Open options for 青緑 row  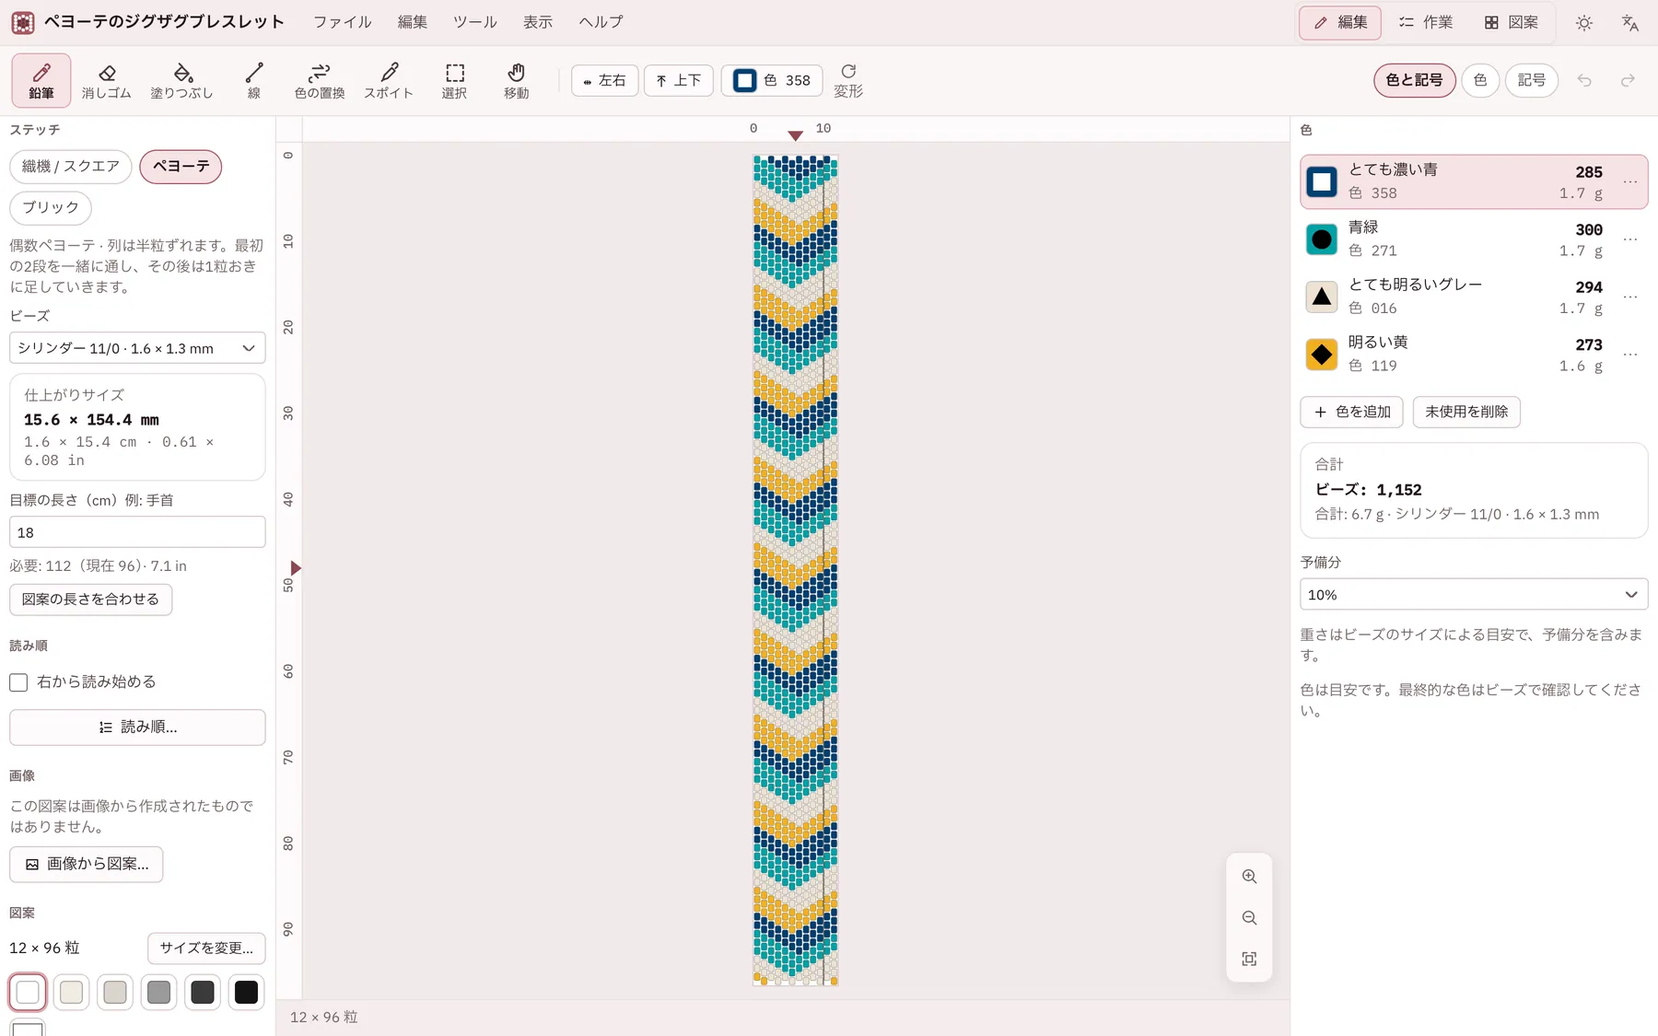click(x=1630, y=239)
